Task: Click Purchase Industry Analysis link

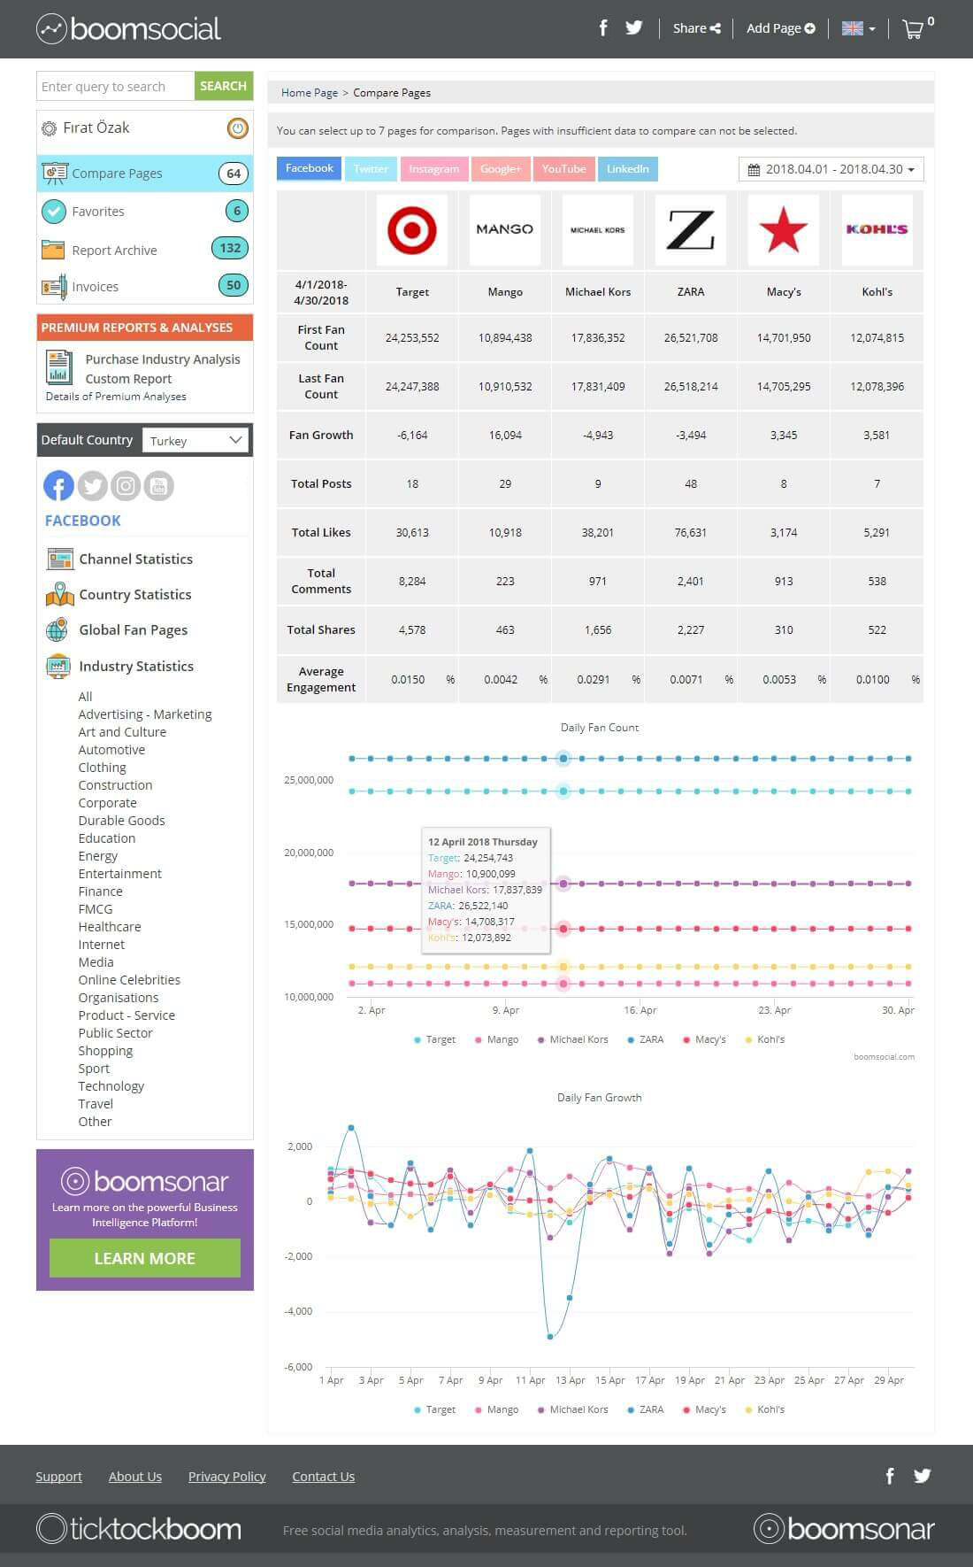Action: click(163, 359)
